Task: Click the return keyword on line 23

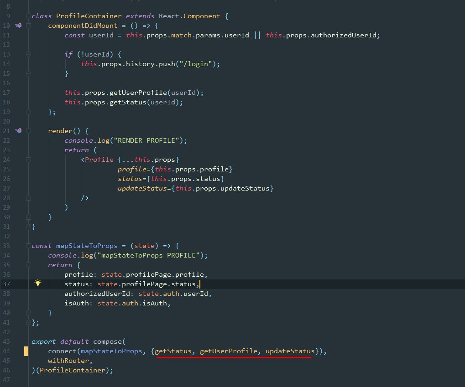Action: (77, 150)
